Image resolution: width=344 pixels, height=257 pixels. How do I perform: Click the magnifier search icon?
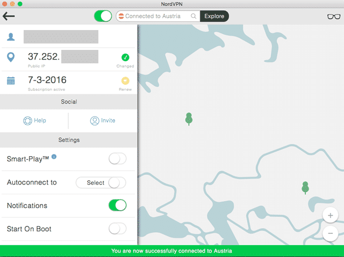point(193,16)
